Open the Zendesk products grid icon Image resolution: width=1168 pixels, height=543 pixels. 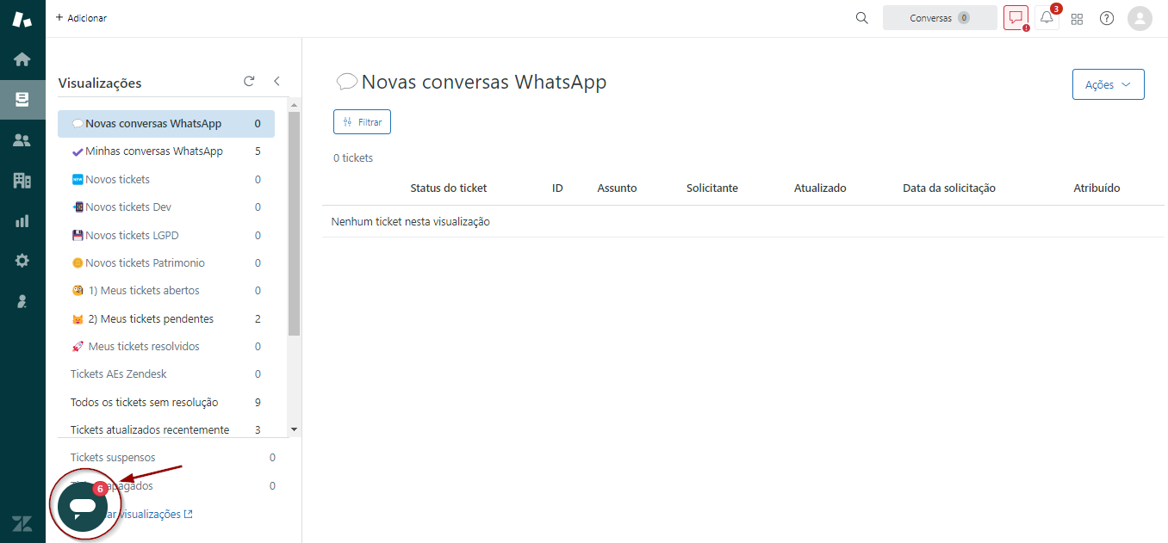[x=1077, y=19]
